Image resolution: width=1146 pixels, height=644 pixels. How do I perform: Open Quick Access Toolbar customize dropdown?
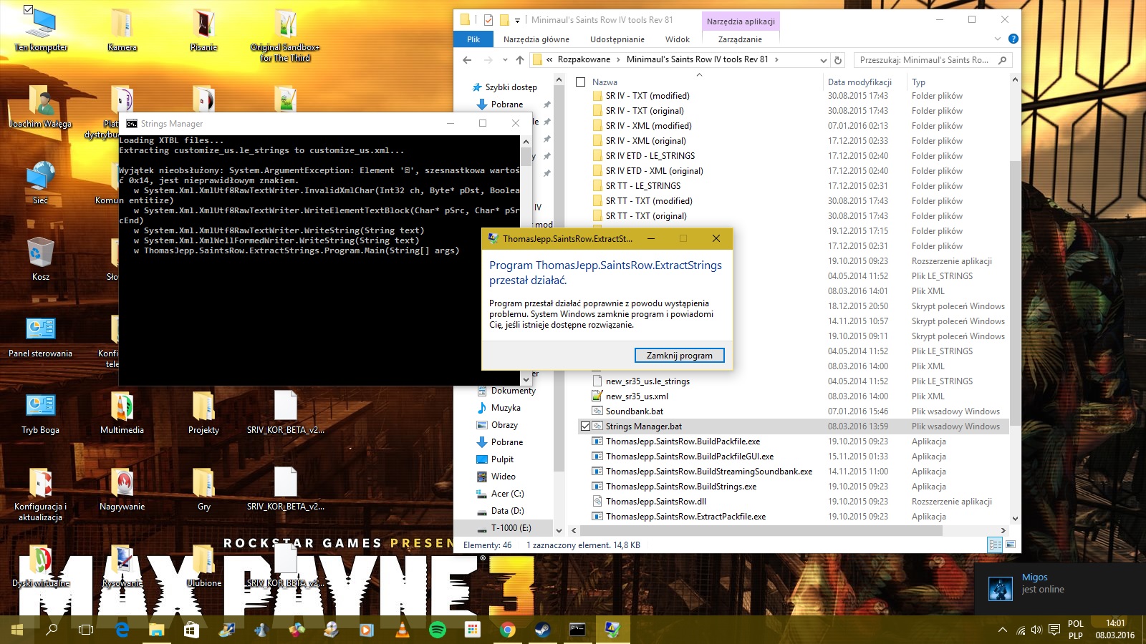click(517, 20)
